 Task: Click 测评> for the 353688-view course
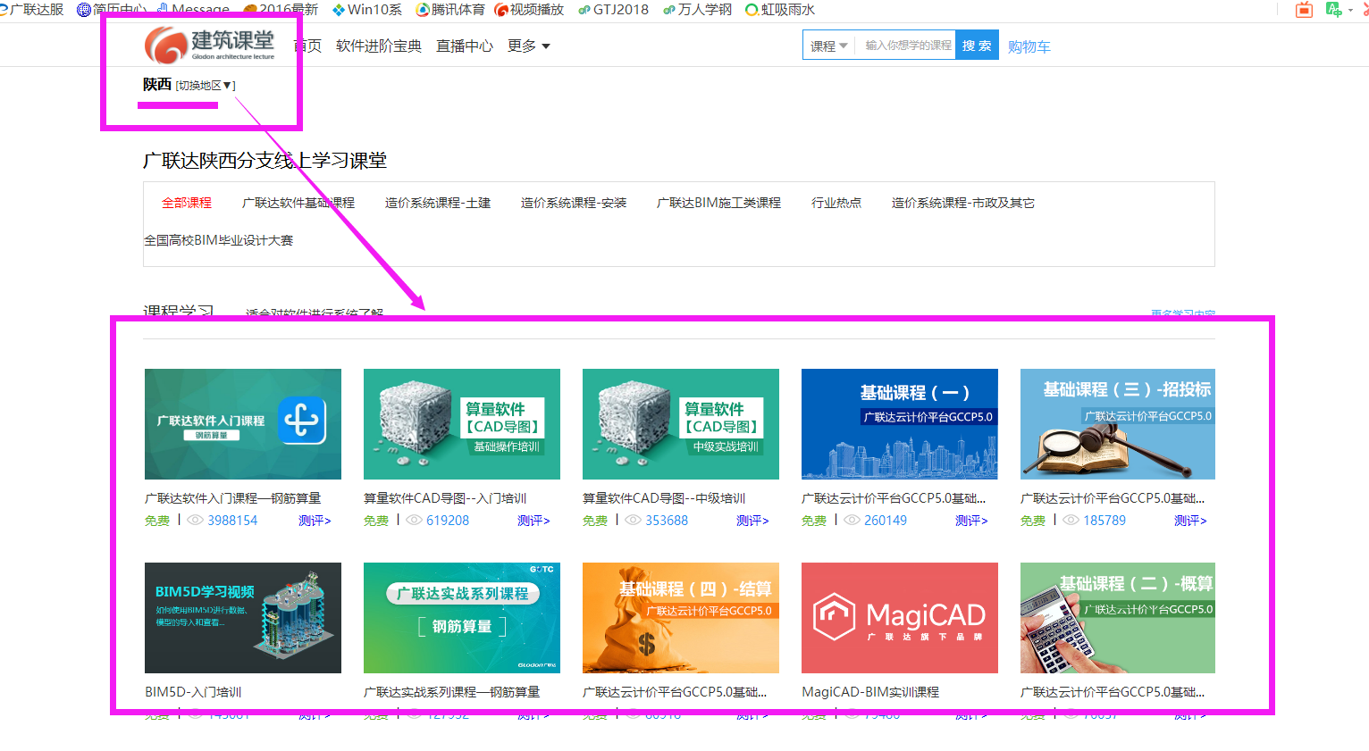click(x=752, y=521)
